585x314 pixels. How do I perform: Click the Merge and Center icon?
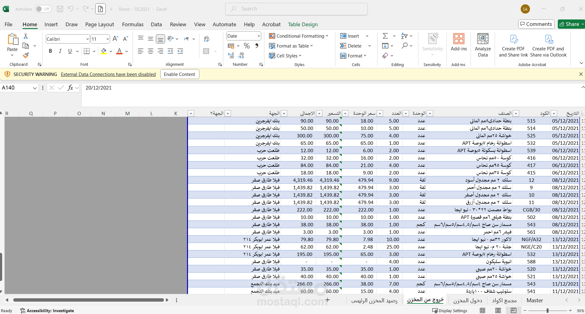[206, 51]
